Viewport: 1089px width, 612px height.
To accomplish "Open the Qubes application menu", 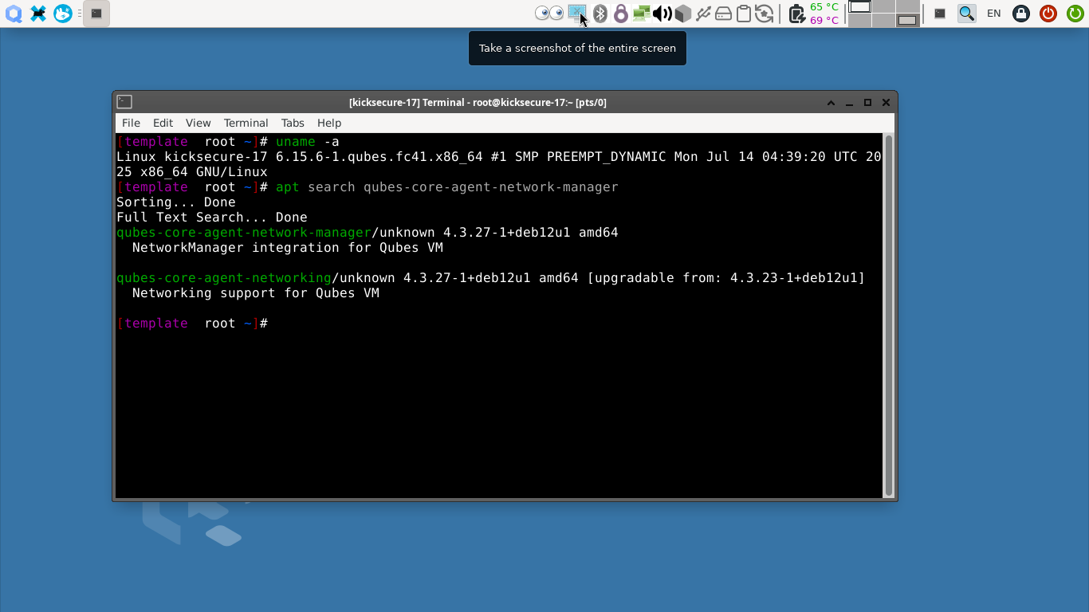I will (x=13, y=14).
